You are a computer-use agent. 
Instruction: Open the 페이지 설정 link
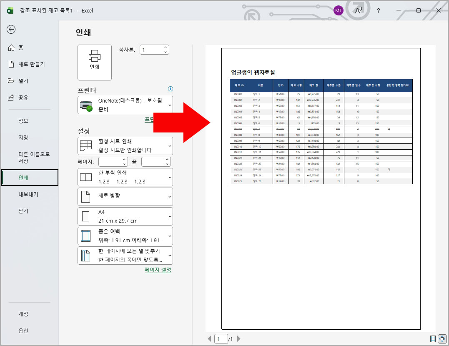point(158,270)
